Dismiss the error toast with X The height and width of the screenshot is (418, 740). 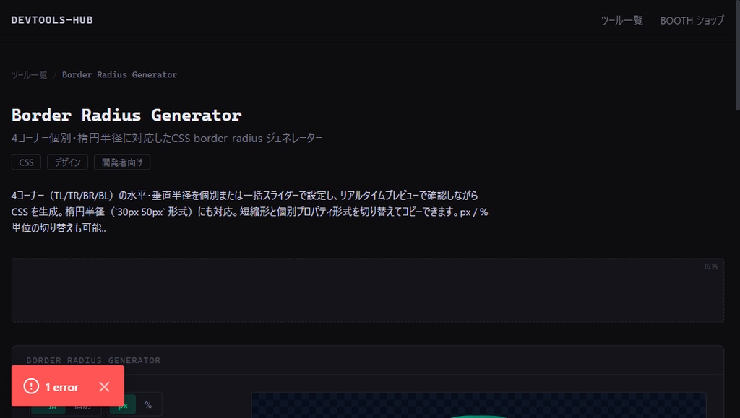104,387
